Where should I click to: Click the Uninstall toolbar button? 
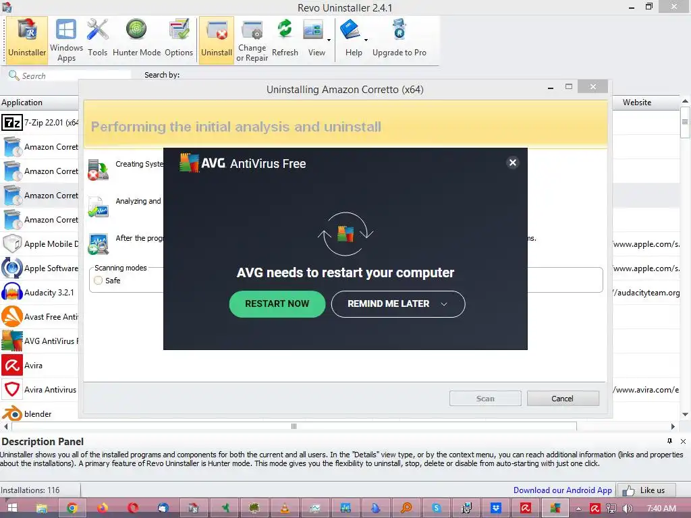pyautogui.click(x=217, y=40)
